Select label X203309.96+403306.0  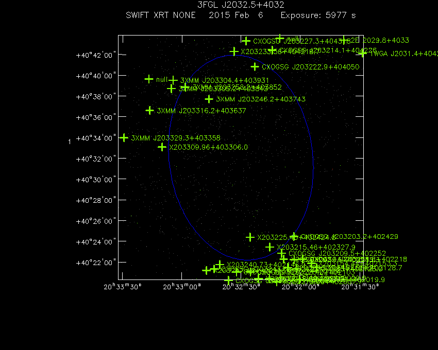(208, 147)
